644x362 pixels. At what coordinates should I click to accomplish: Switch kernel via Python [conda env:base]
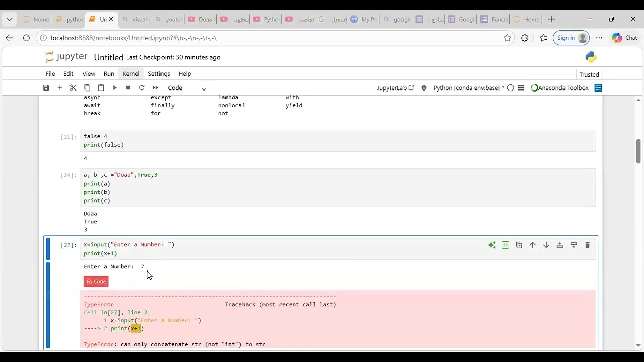(468, 88)
